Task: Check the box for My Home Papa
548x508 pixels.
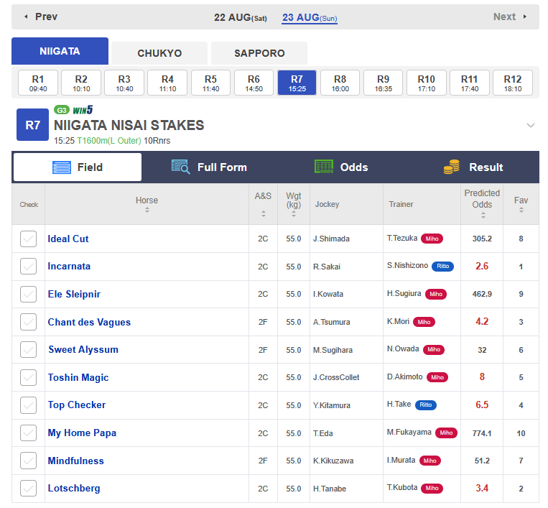Action: click(x=28, y=433)
